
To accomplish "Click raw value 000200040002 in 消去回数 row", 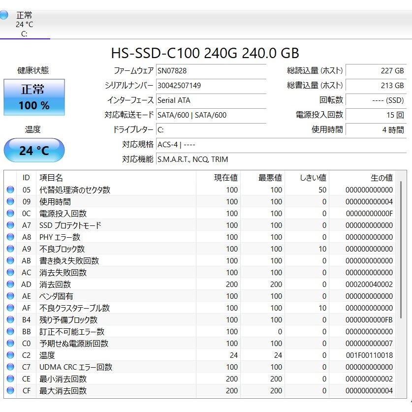I will click(x=369, y=285).
